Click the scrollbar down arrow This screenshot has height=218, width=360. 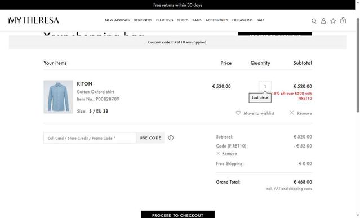(x=358, y=216)
